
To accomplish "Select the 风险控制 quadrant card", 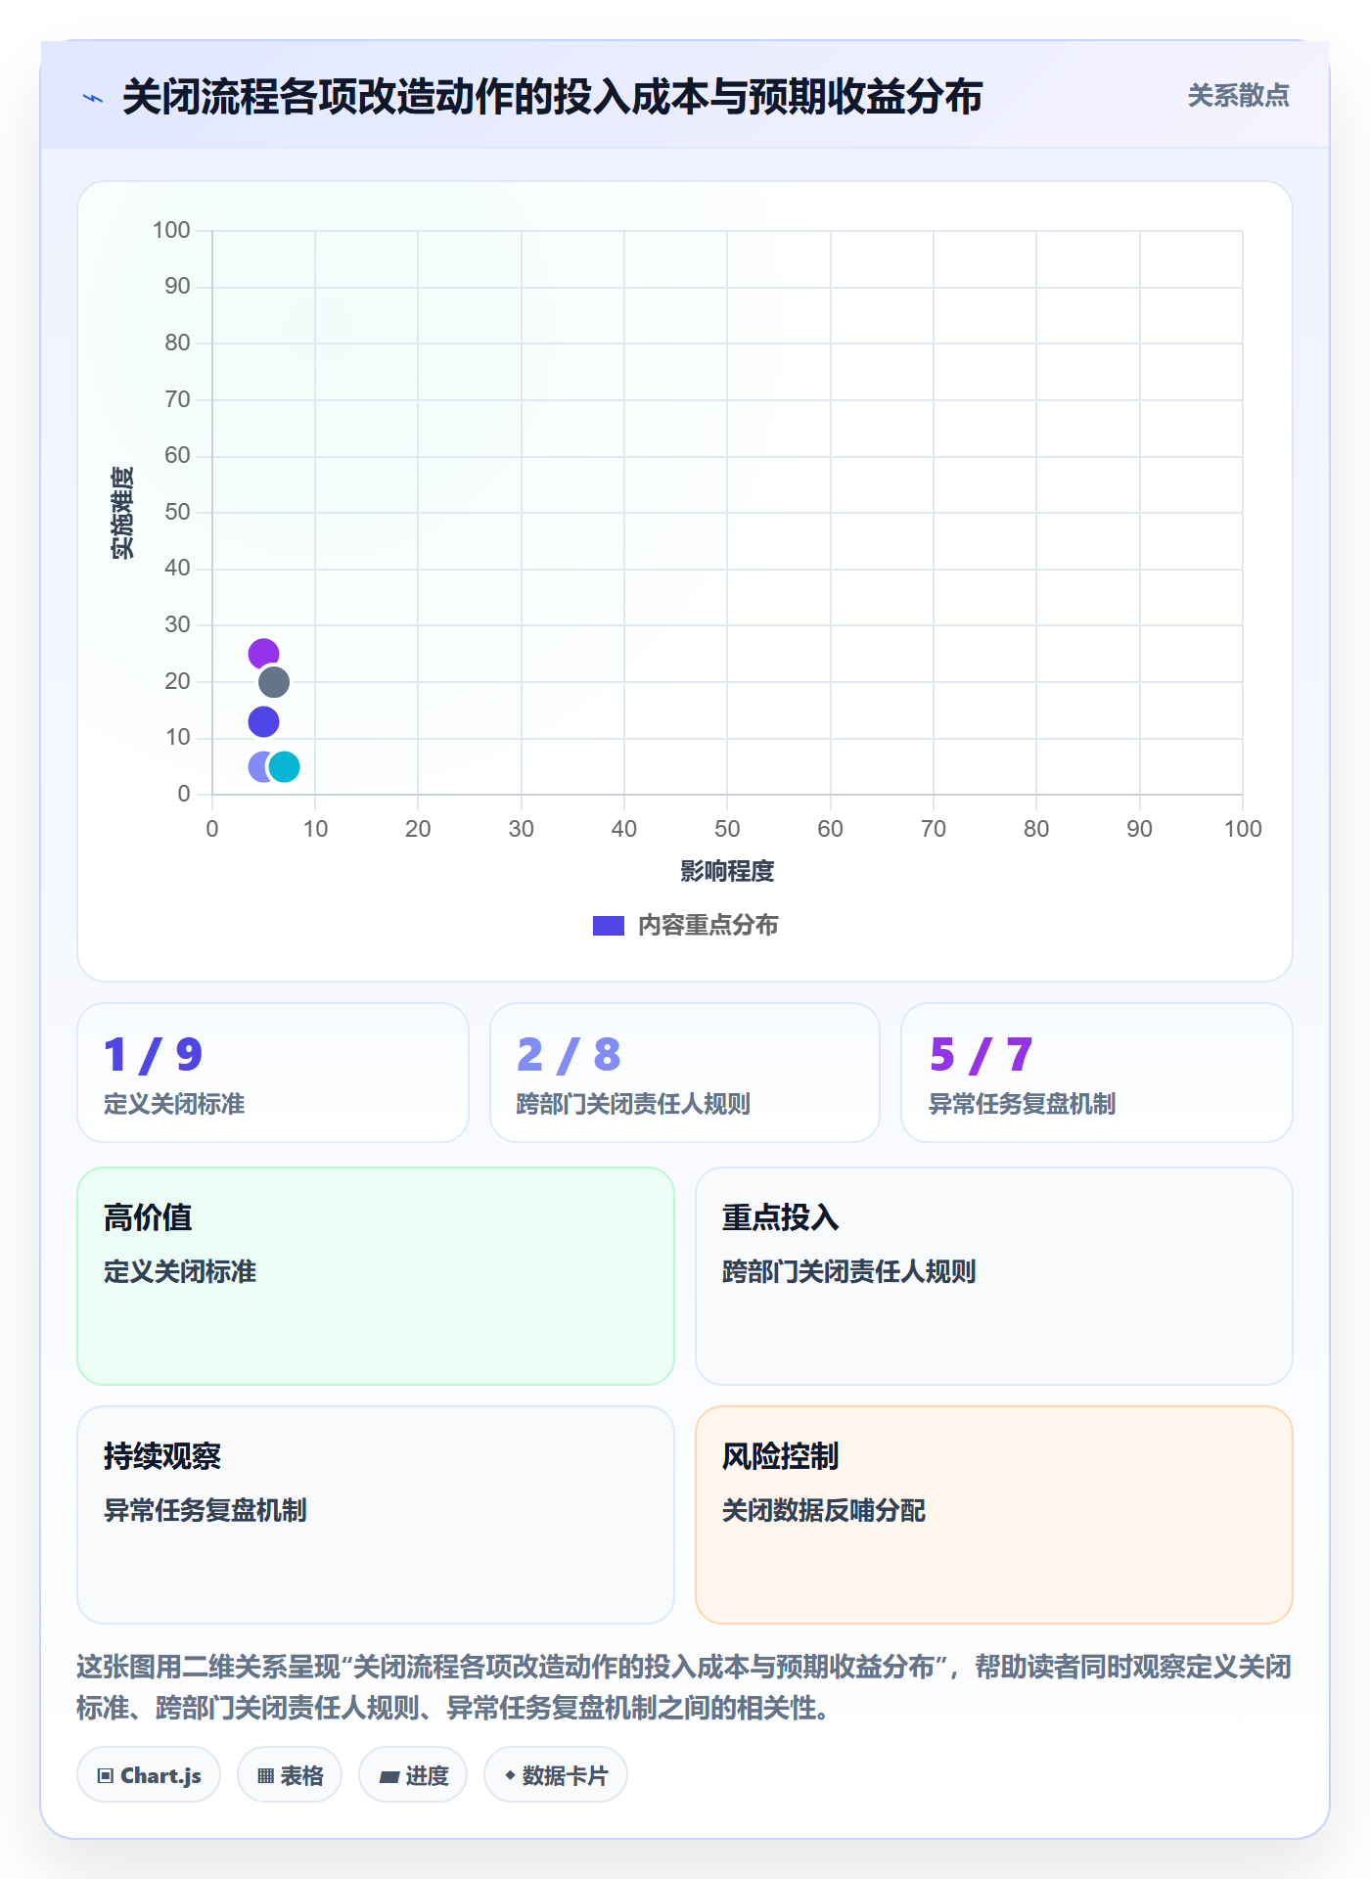I will tap(994, 1515).
